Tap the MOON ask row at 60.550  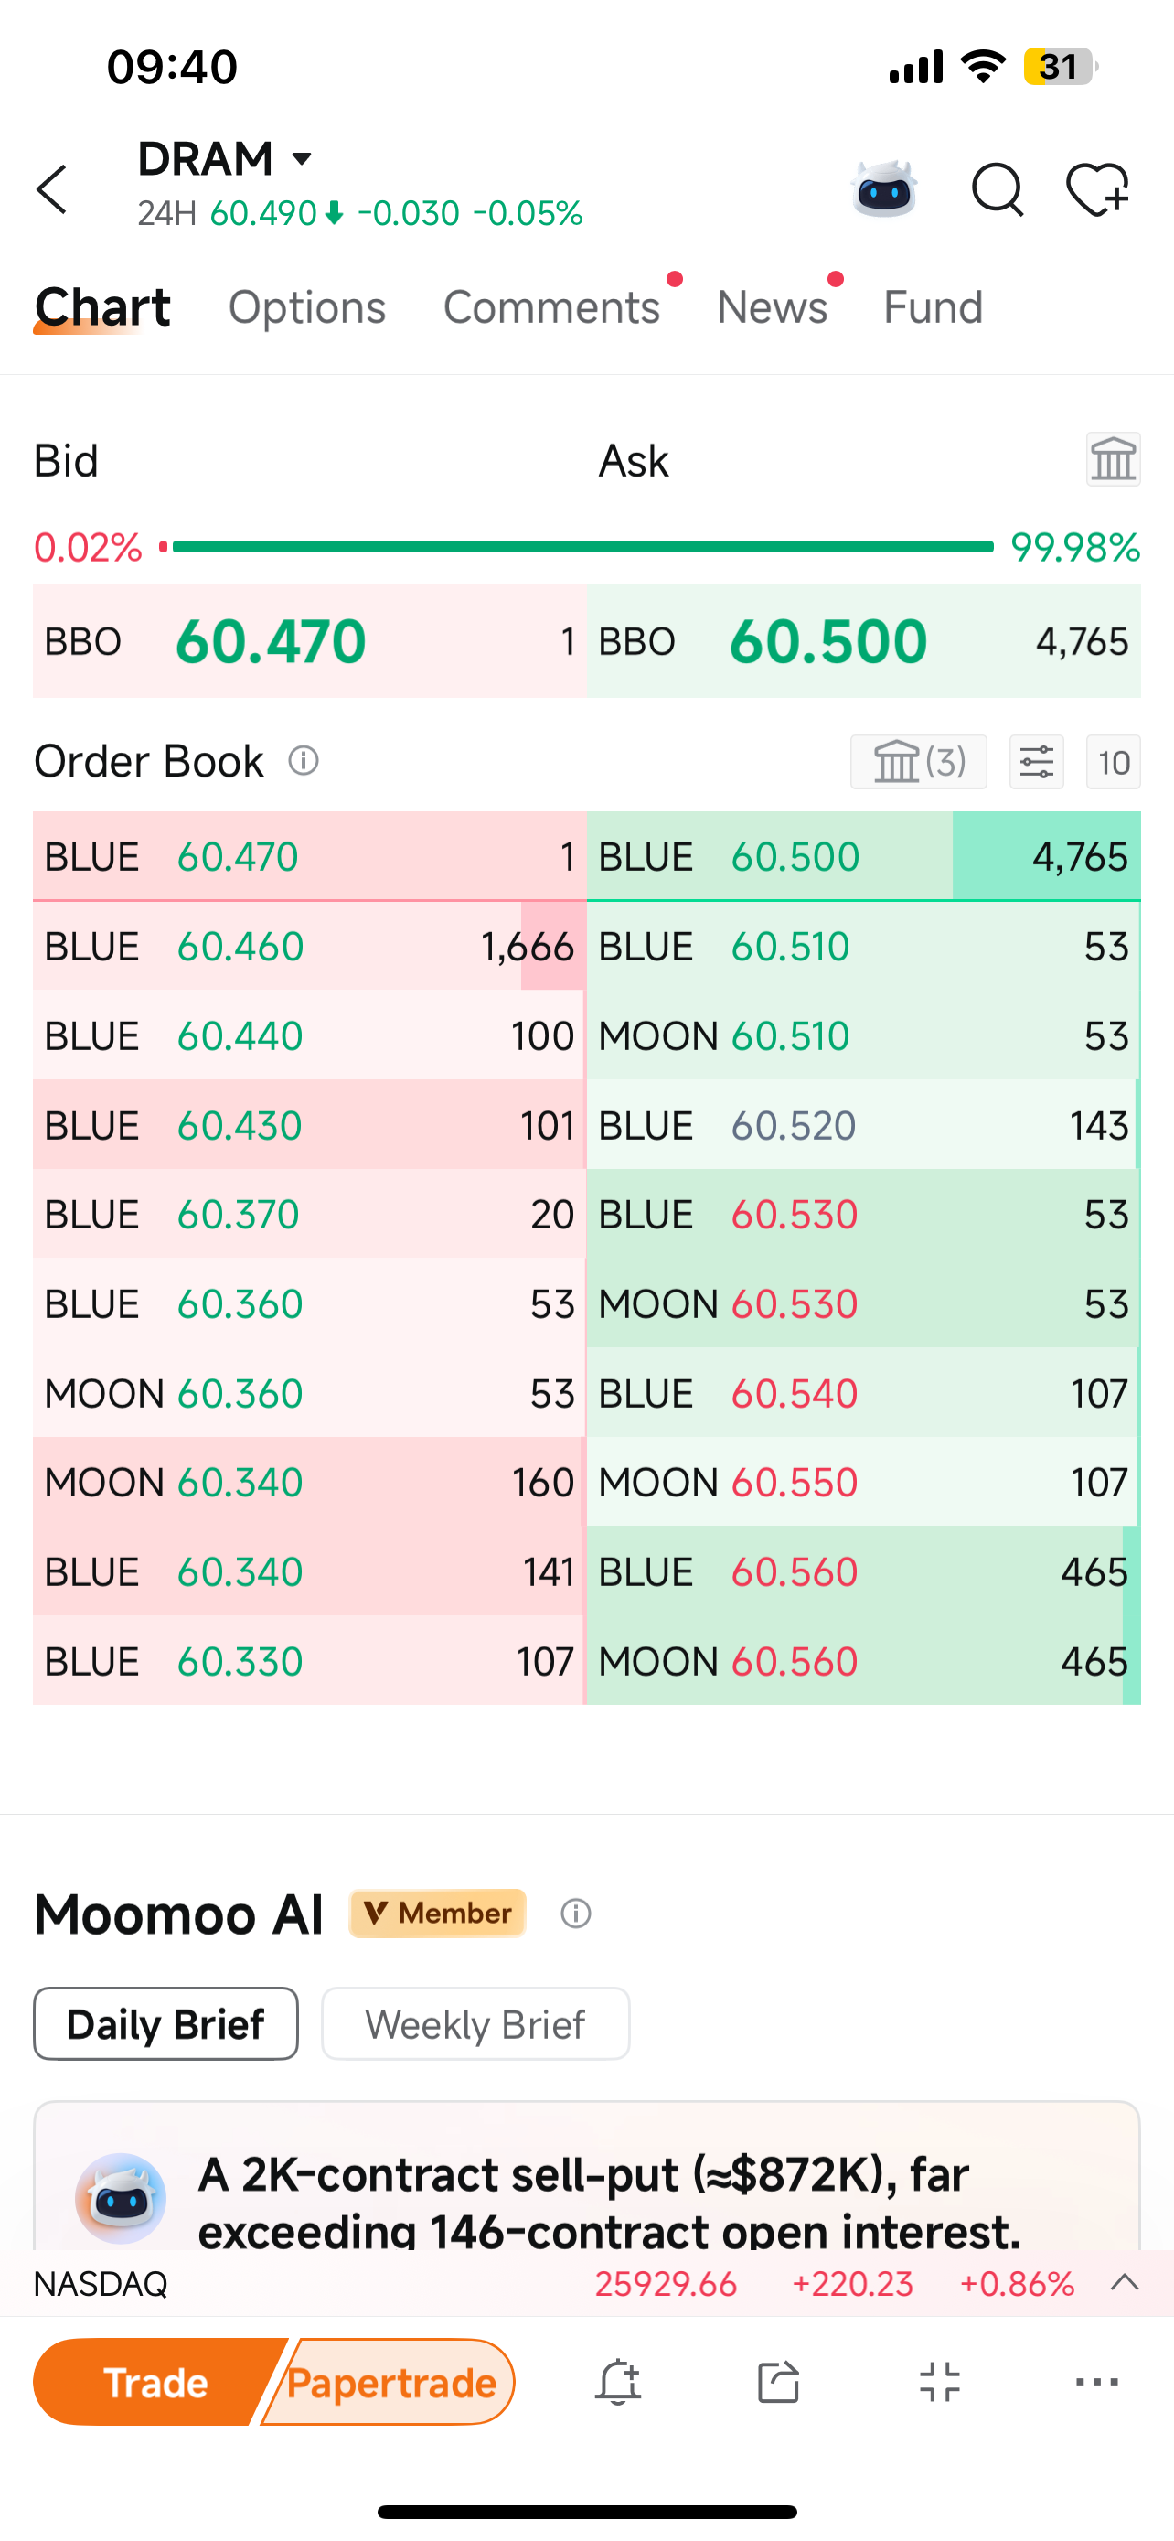pos(863,1482)
